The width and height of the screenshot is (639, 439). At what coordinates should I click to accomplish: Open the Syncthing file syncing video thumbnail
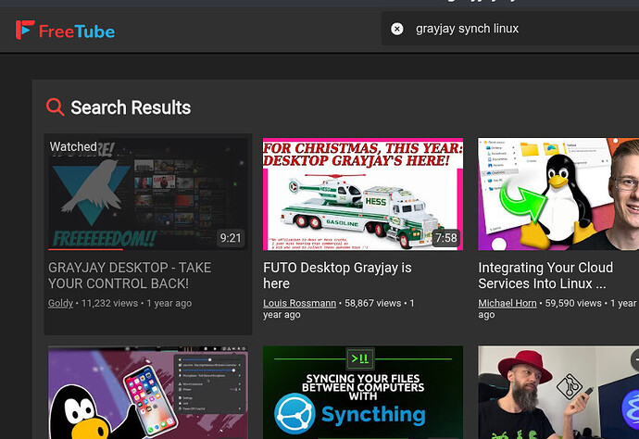coord(363,393)
